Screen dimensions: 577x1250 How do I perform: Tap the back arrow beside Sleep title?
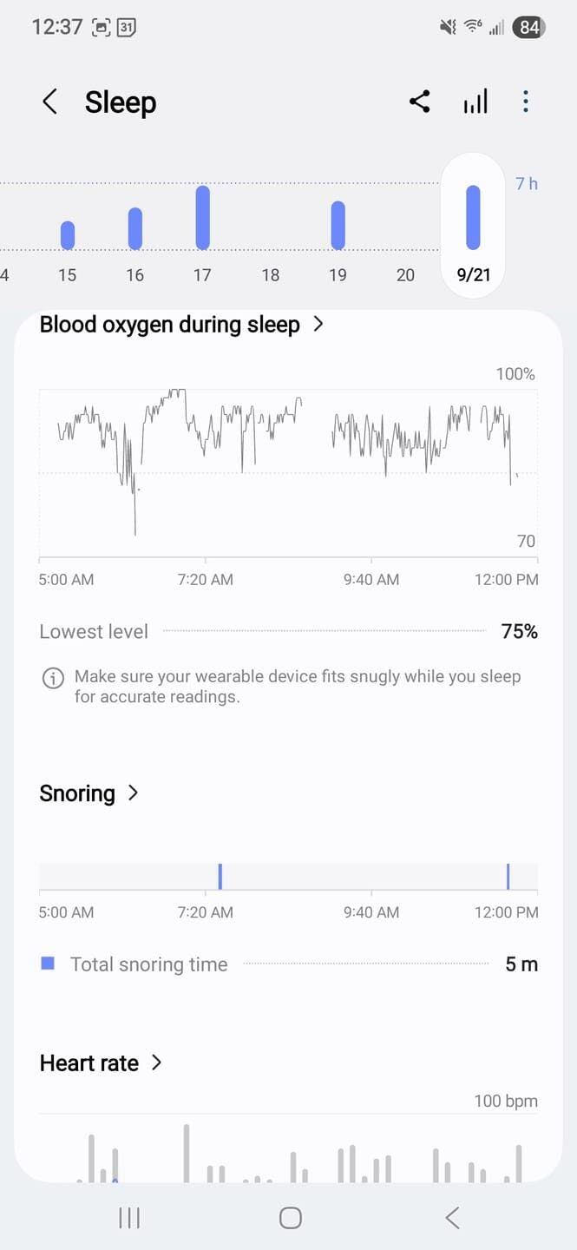tap(49, 102)
